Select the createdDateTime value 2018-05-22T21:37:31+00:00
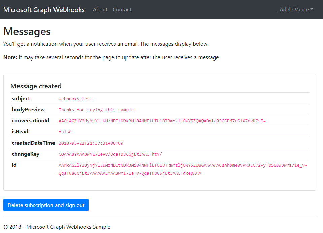The height and width of the screenshot is (233, 323). [91, 143]
